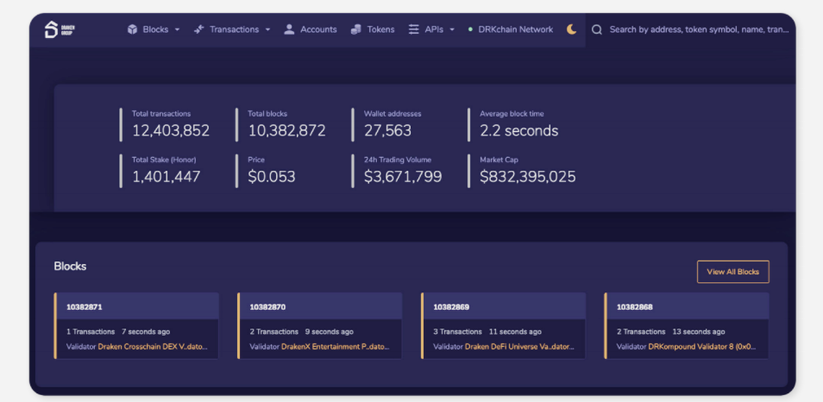This screenshot has width=823, height=402.
Task: Click the search magnifier icon
Action: 596,30
